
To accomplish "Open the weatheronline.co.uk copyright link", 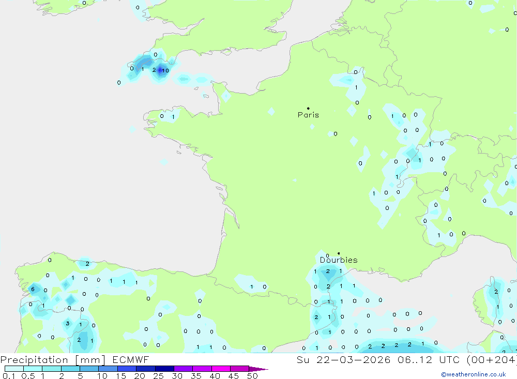I will (x=474, y=374).
